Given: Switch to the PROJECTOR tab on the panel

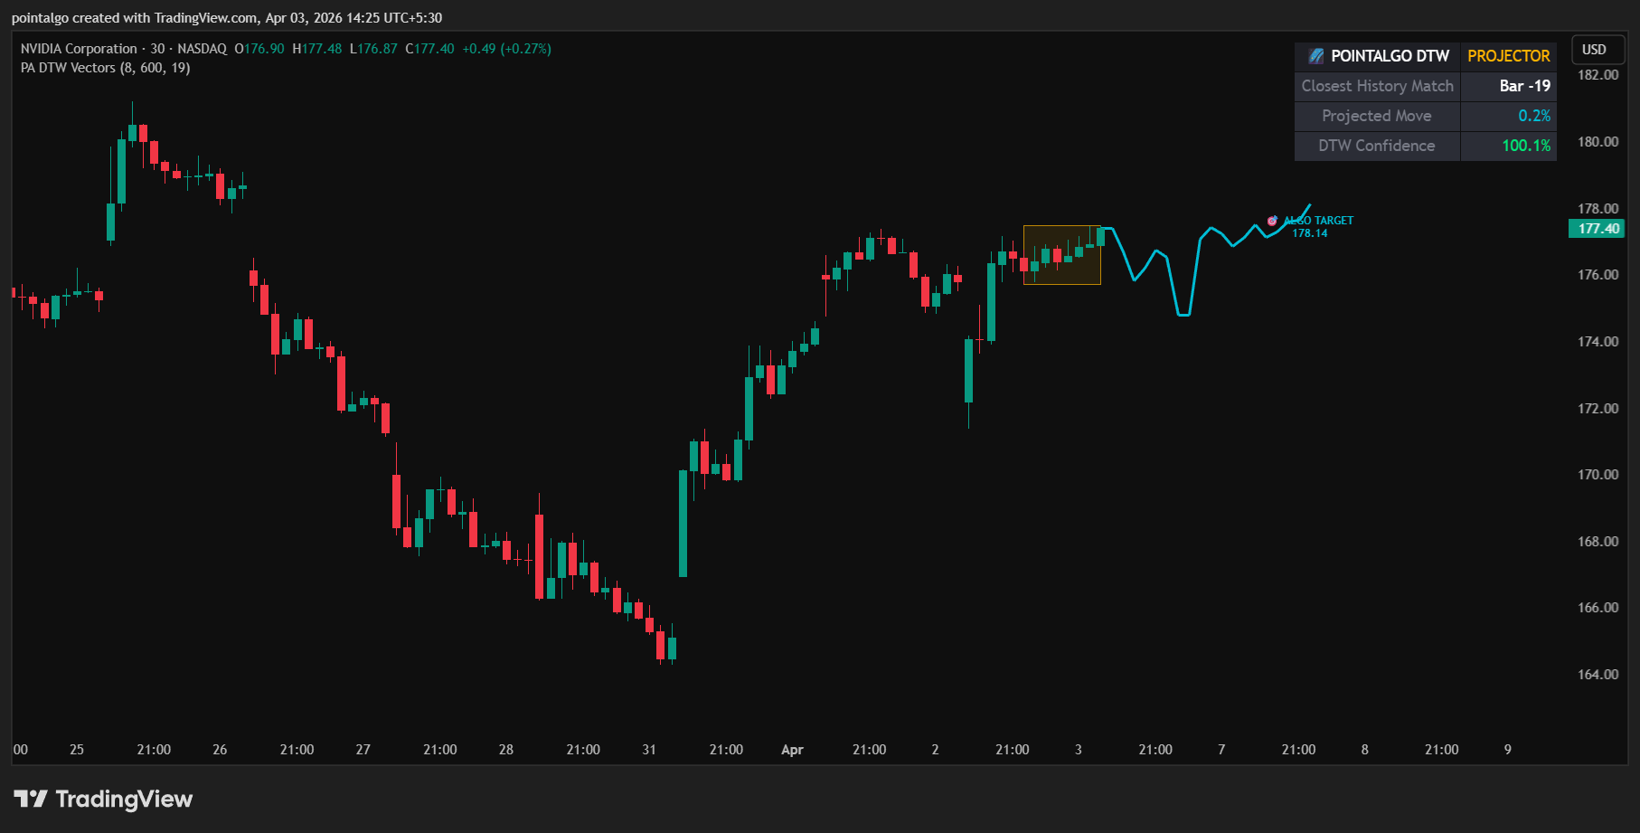Looking at the screenshot, I should (x=1507, y=55).
